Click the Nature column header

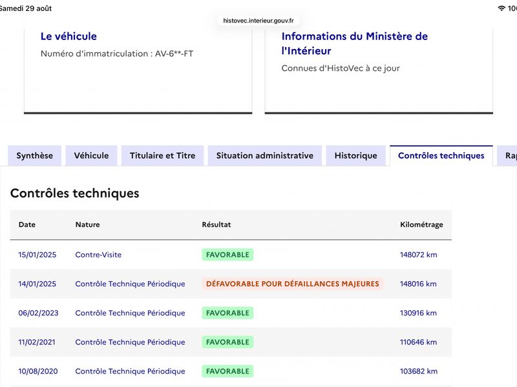pyautogui.click(x=87, y=224)
